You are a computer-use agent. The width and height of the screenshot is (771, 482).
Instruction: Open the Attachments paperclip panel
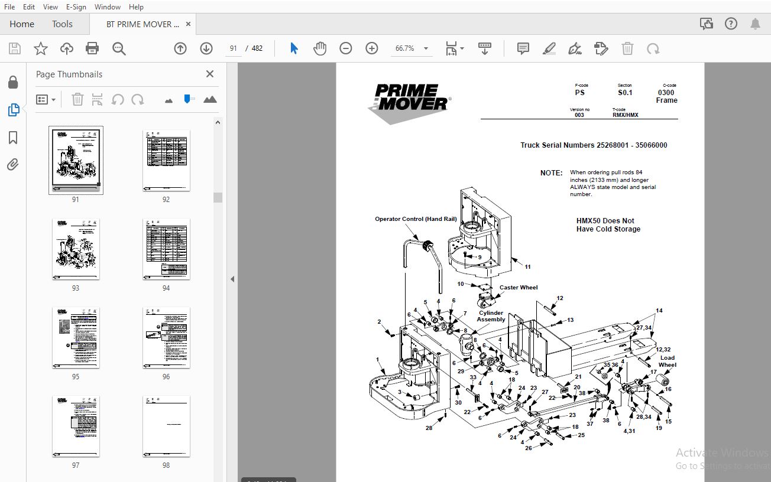tap(13, 165)
